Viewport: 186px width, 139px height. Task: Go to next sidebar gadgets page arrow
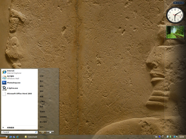pyautogui.click(x=182, y=3)
